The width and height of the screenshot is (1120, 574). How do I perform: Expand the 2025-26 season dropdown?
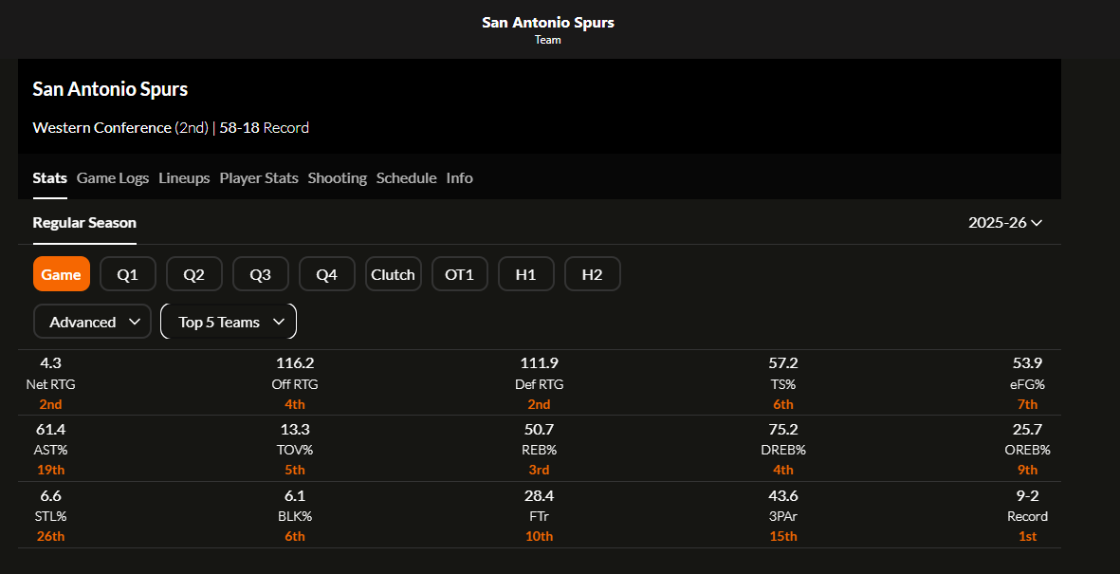[x=1005, y=222]
